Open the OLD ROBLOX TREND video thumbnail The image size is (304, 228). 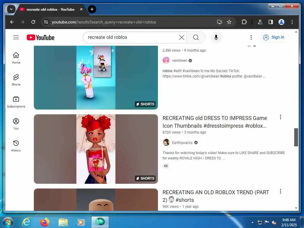coord(96,200)
